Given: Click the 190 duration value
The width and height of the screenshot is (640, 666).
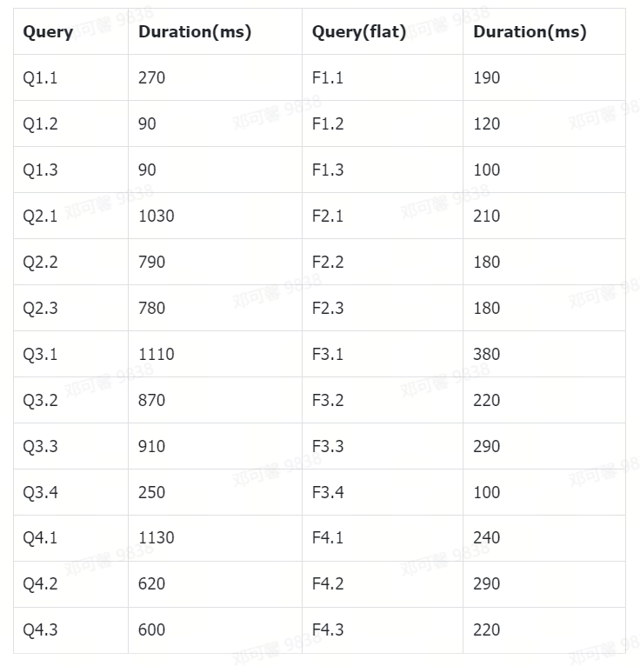Looking at the screenshot, I should coord(487,77).
